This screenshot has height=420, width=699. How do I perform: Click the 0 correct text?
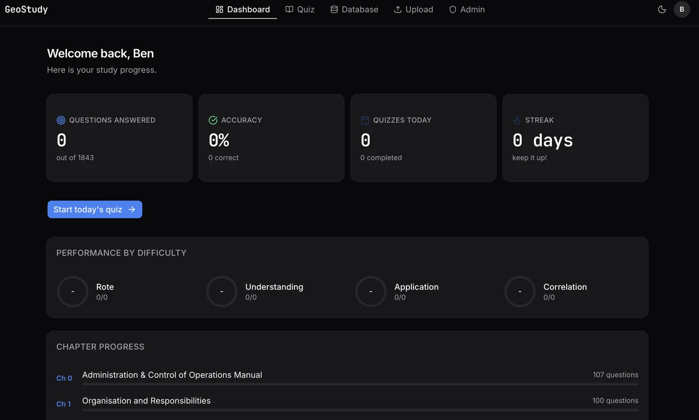tap(224, 158)
